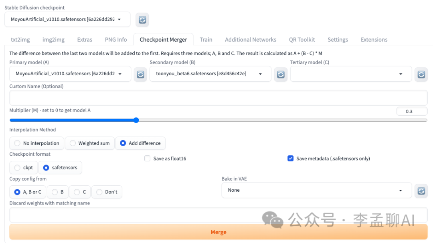Select Add difference interpolation
433x243 pixels.
[x=140, y=143]
